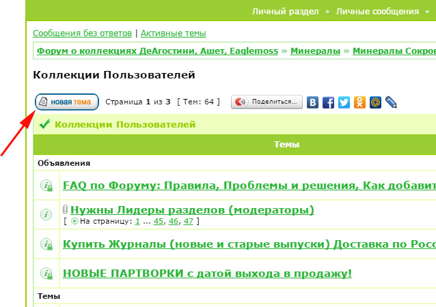Open 'Личные сообщения' in top menu
The height and width of the screenshot is (307, 436).
[377, 12]
